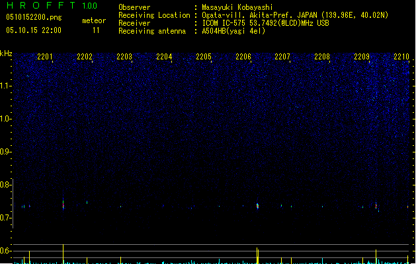Click the 0.9 kHz axis label
This screenshot has height=264, width=416.
click(x=5, y=152)
